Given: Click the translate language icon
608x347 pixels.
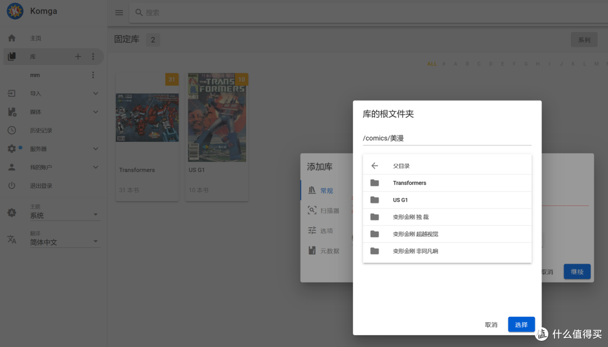Looking at the screenshot, I should point(12,240).
